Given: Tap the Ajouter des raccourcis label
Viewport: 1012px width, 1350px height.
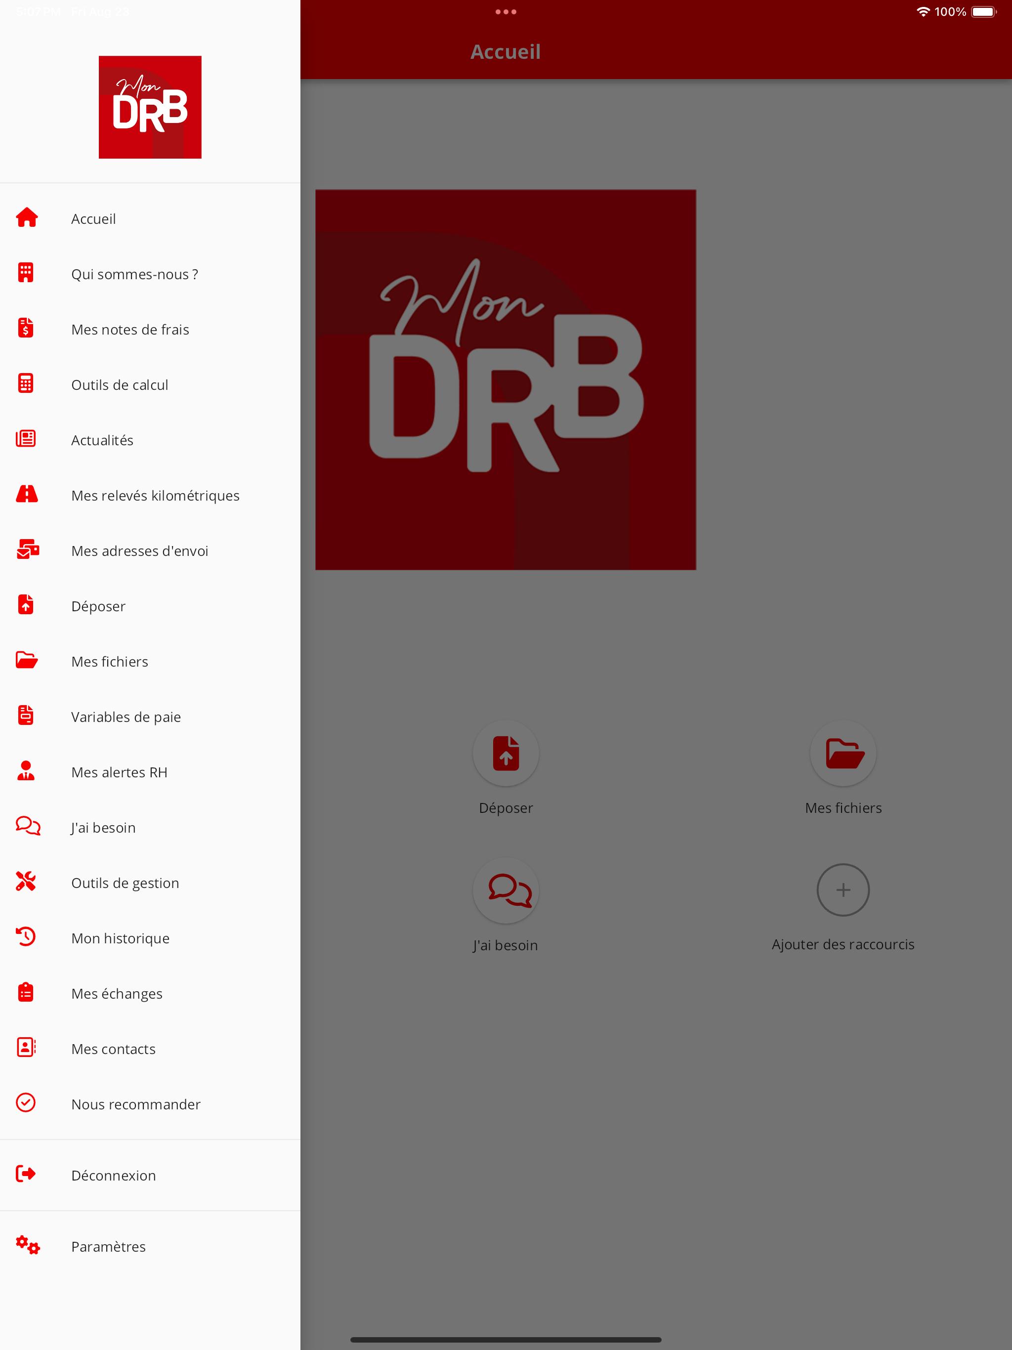Looking at the screenshot, I should point(843,944).
